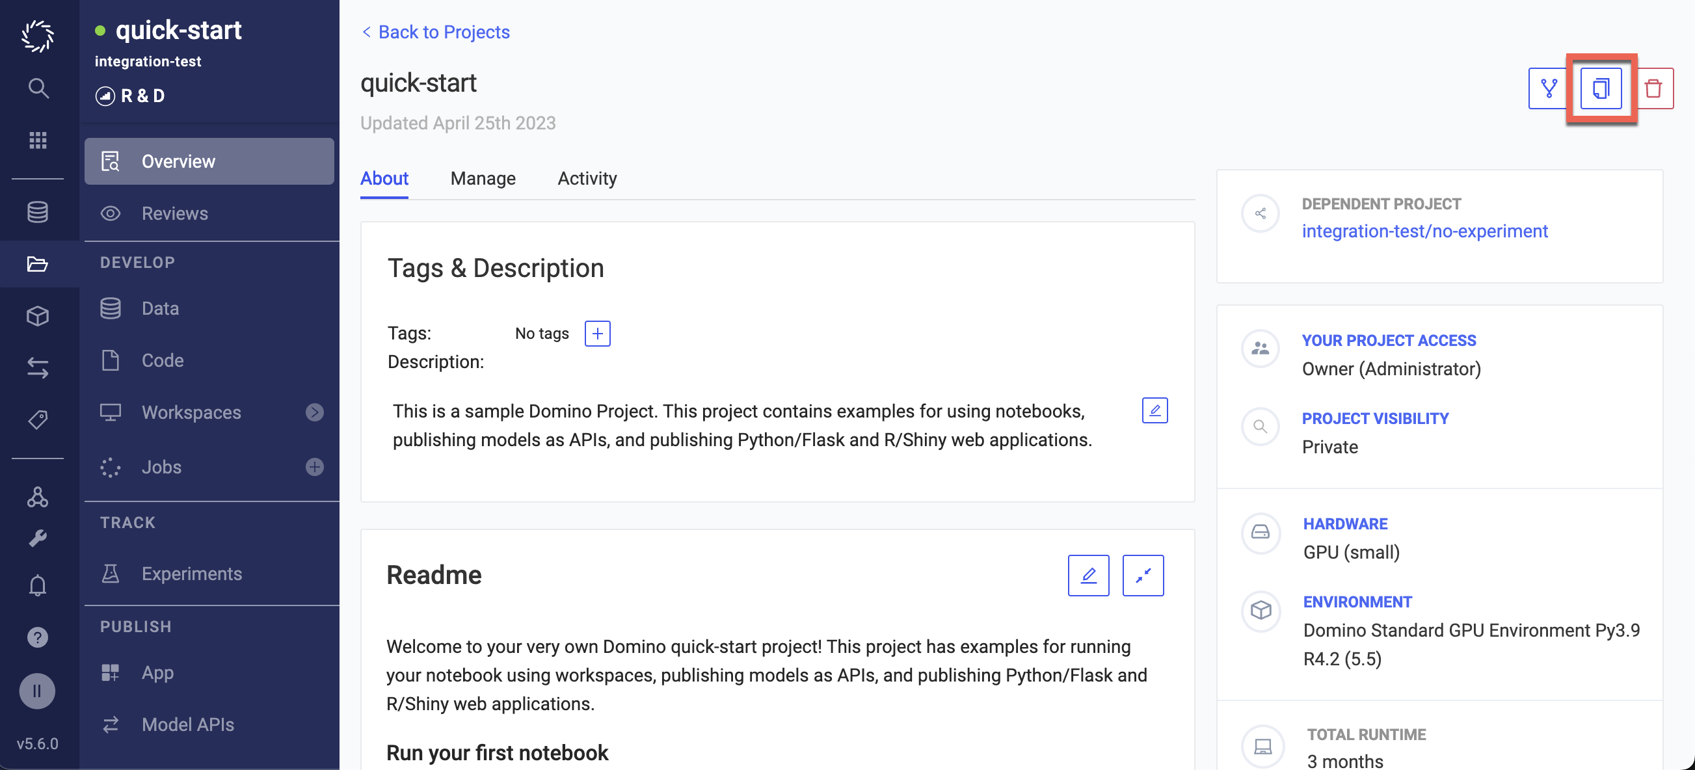Click the Domino logo icon
Viewport: 1695px width, 770px height.
click(38, 36)
